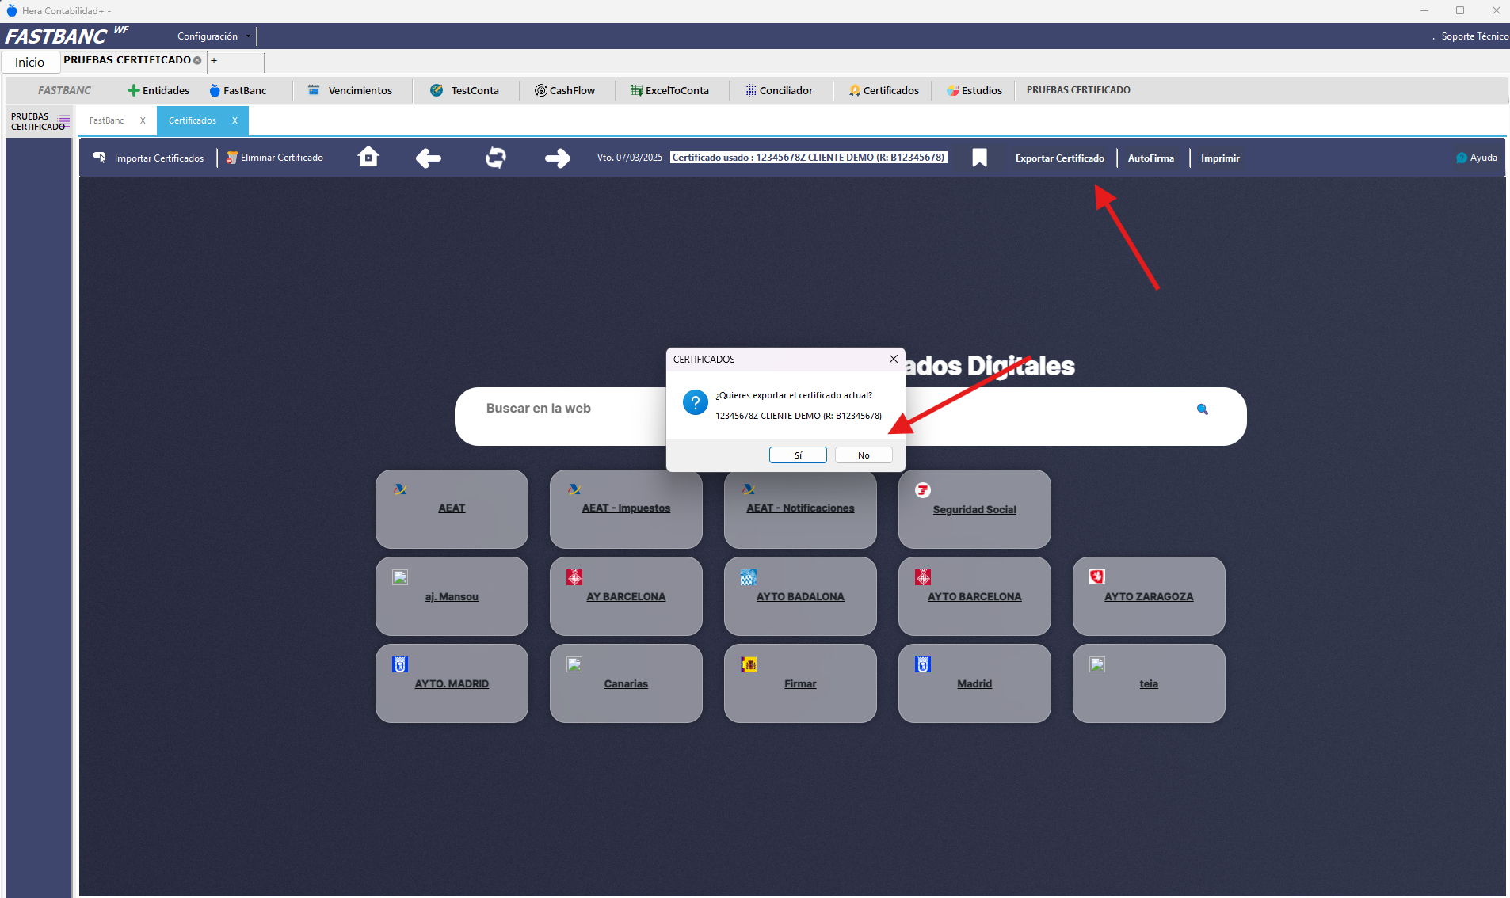Open the AEAT - Impuestos tile
The width and height of the screenshot is (1510, 898).
[x=626, y=509]
